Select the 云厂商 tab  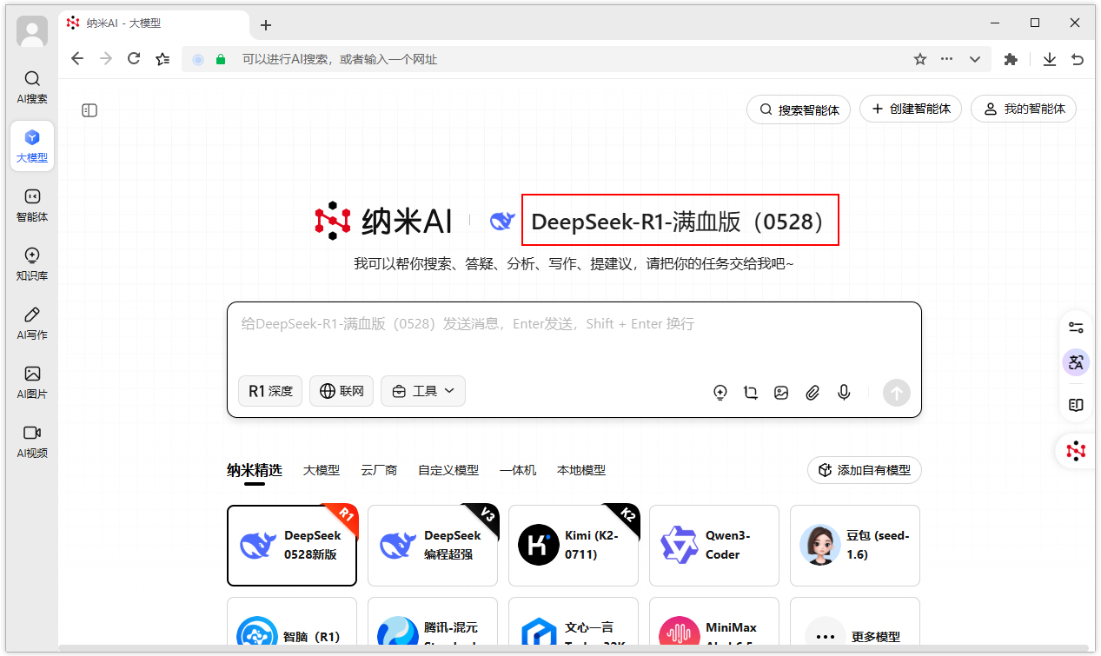[x=379, y=470]
